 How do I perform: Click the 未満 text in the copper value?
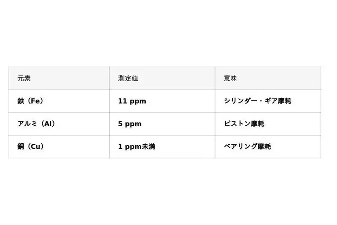click(x=148, y=147)
